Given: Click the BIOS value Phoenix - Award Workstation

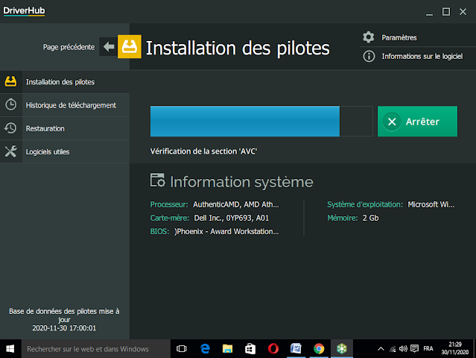Looking at the screenshot, I should [226, 231].
